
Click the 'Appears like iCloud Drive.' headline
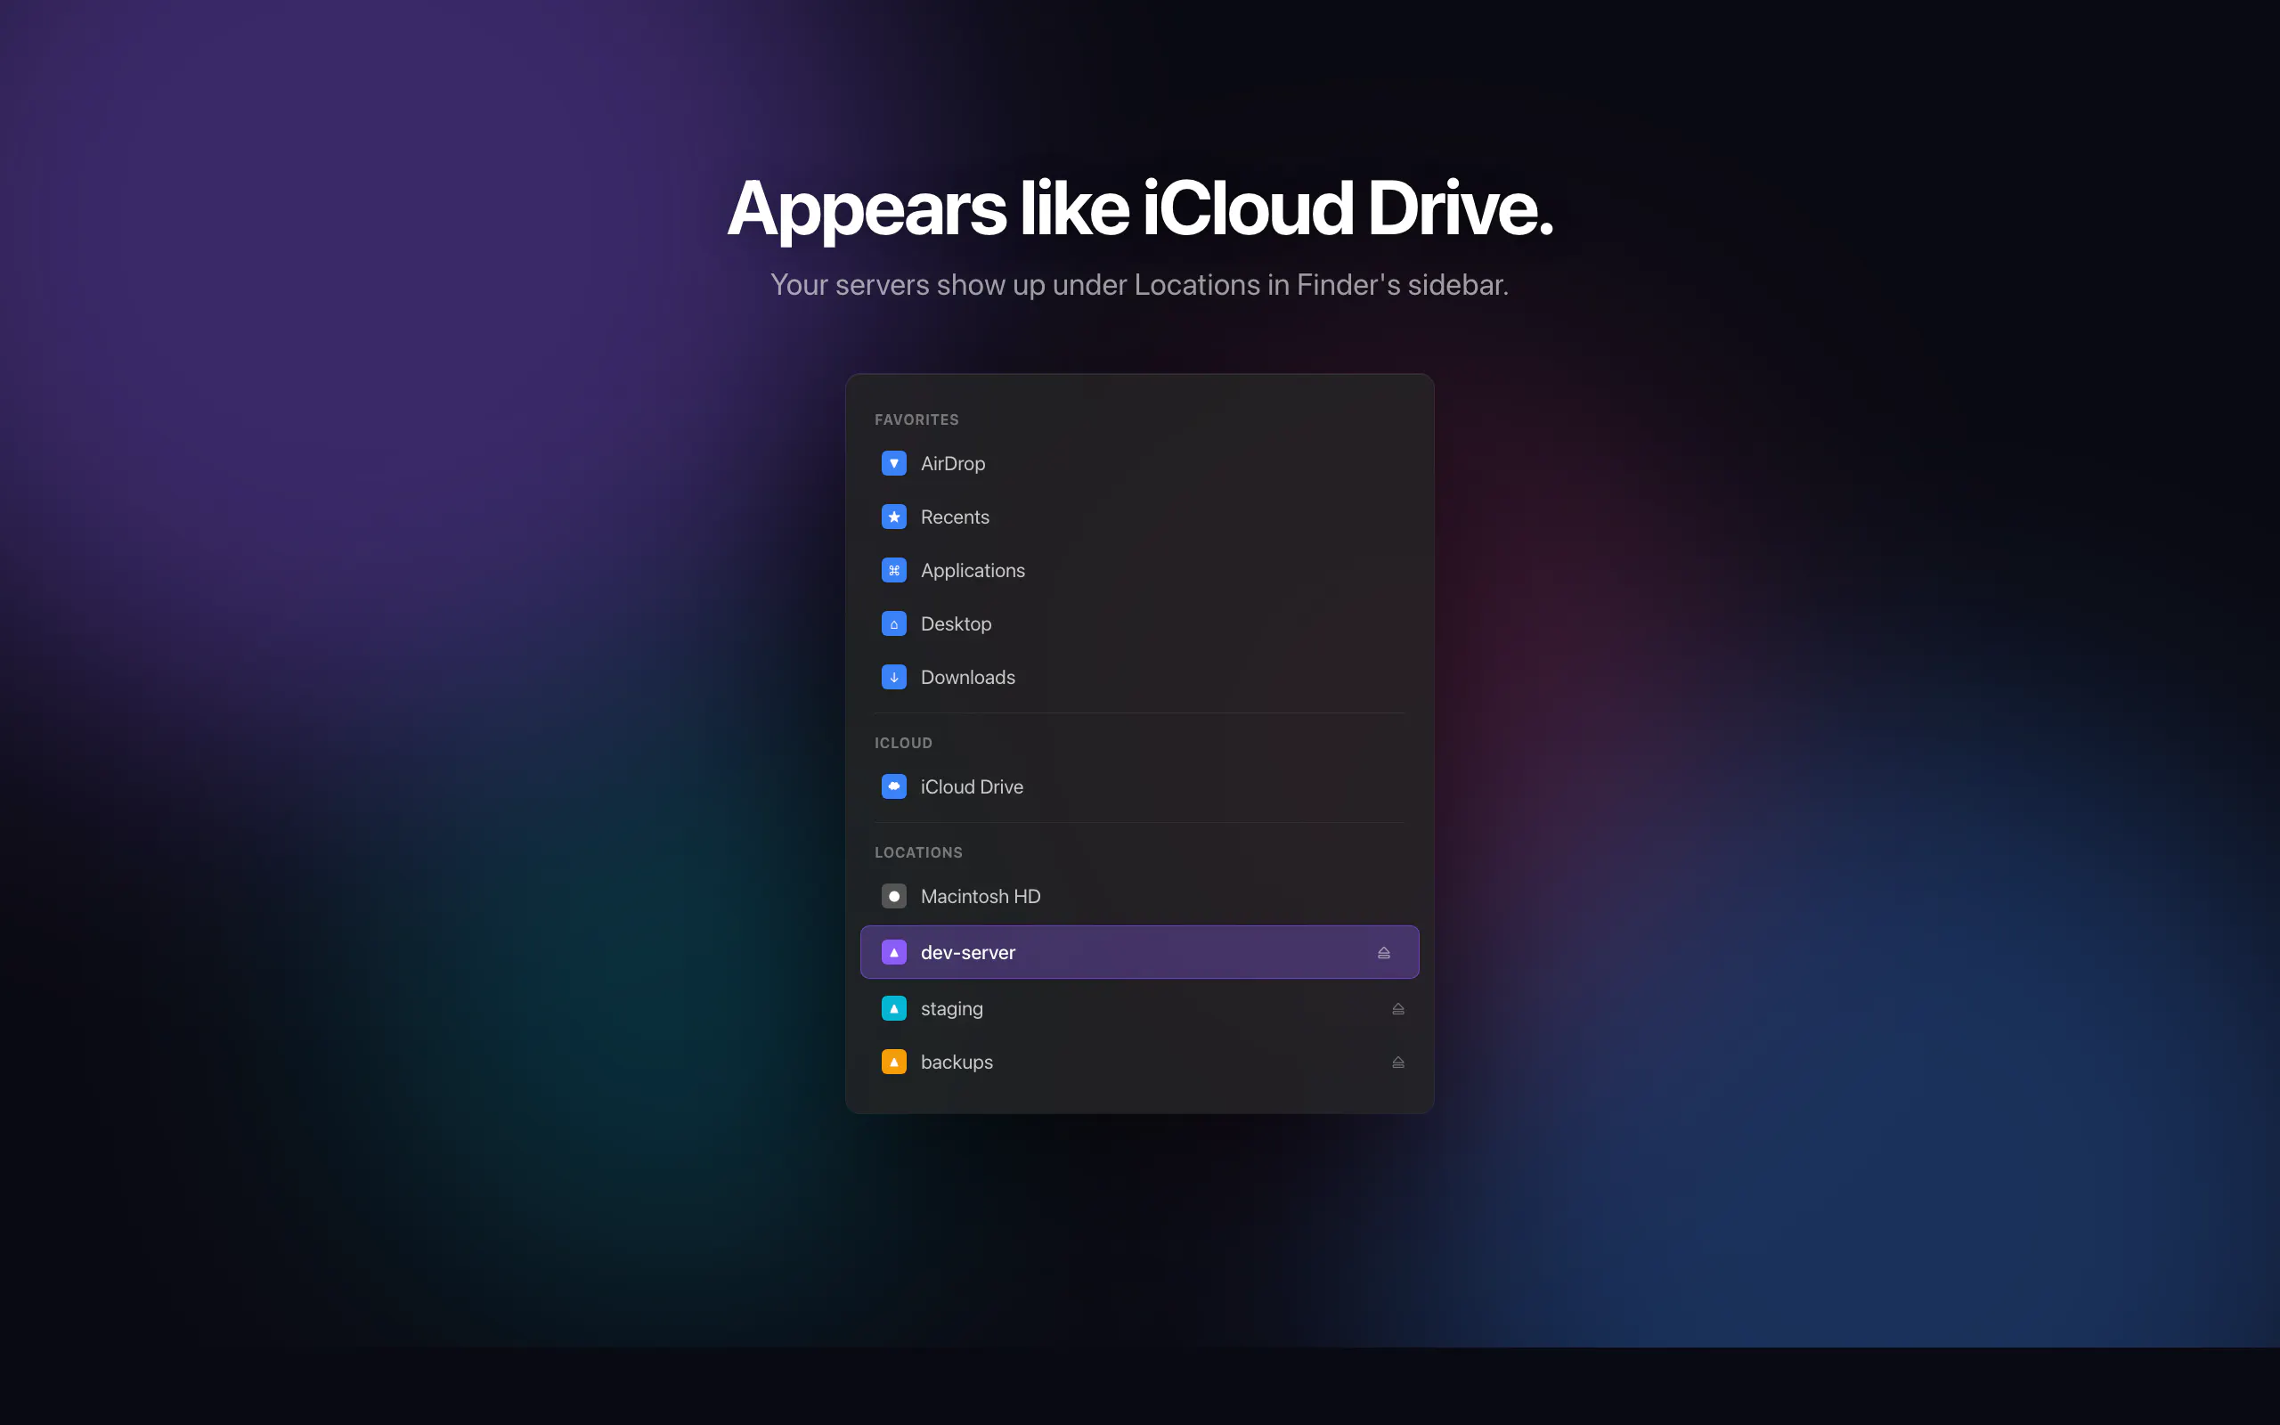1139,208
